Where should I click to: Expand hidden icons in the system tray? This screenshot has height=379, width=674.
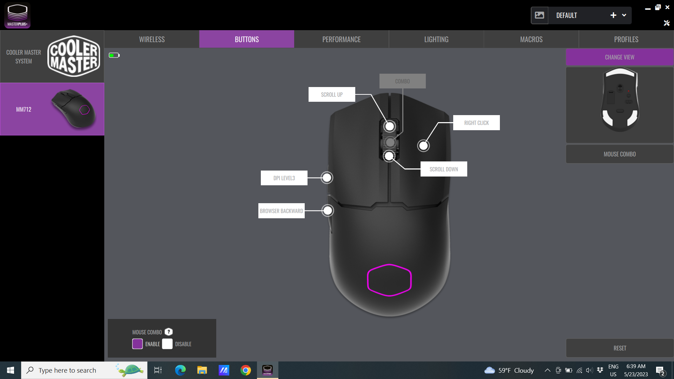(x=548, y=370)
